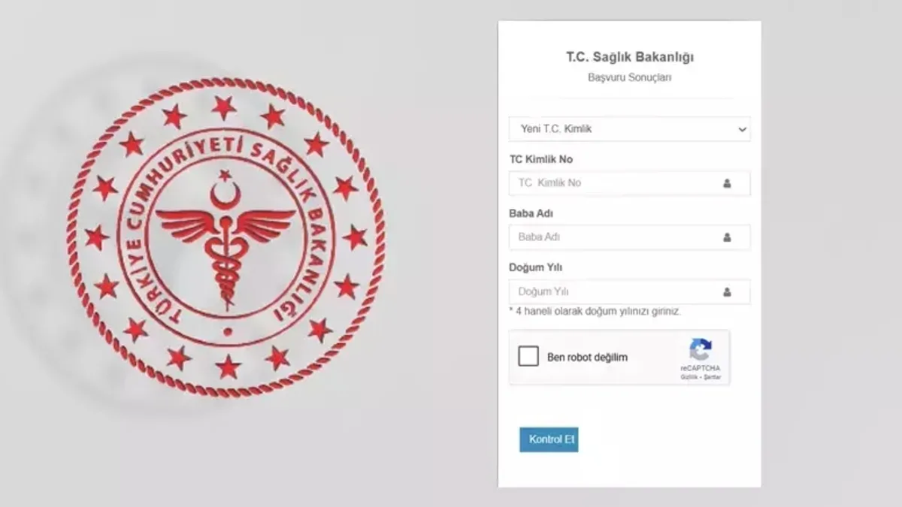Click the person icon in Doğum Yılı field
The width and height of the screenshot is (902, 507).
point(727,292)
